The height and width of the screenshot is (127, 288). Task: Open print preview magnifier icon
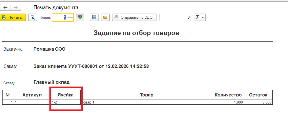pos(33,17)
